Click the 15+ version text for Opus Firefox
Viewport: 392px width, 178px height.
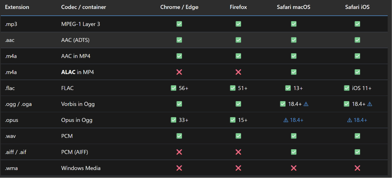click(243, 120)
